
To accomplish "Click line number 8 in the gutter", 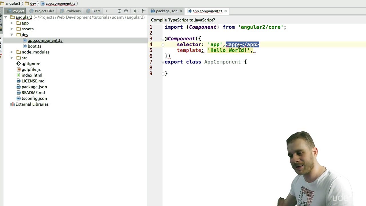I will [x=151, y=68].
